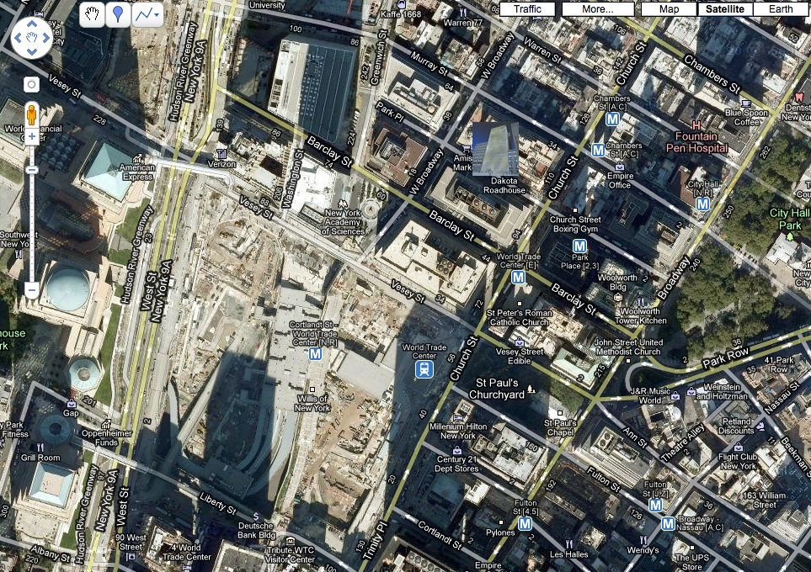This screenshot has width=811, height=572.
Task: Click the Weinstein and Holtzman label
Action: click(722, 391)
